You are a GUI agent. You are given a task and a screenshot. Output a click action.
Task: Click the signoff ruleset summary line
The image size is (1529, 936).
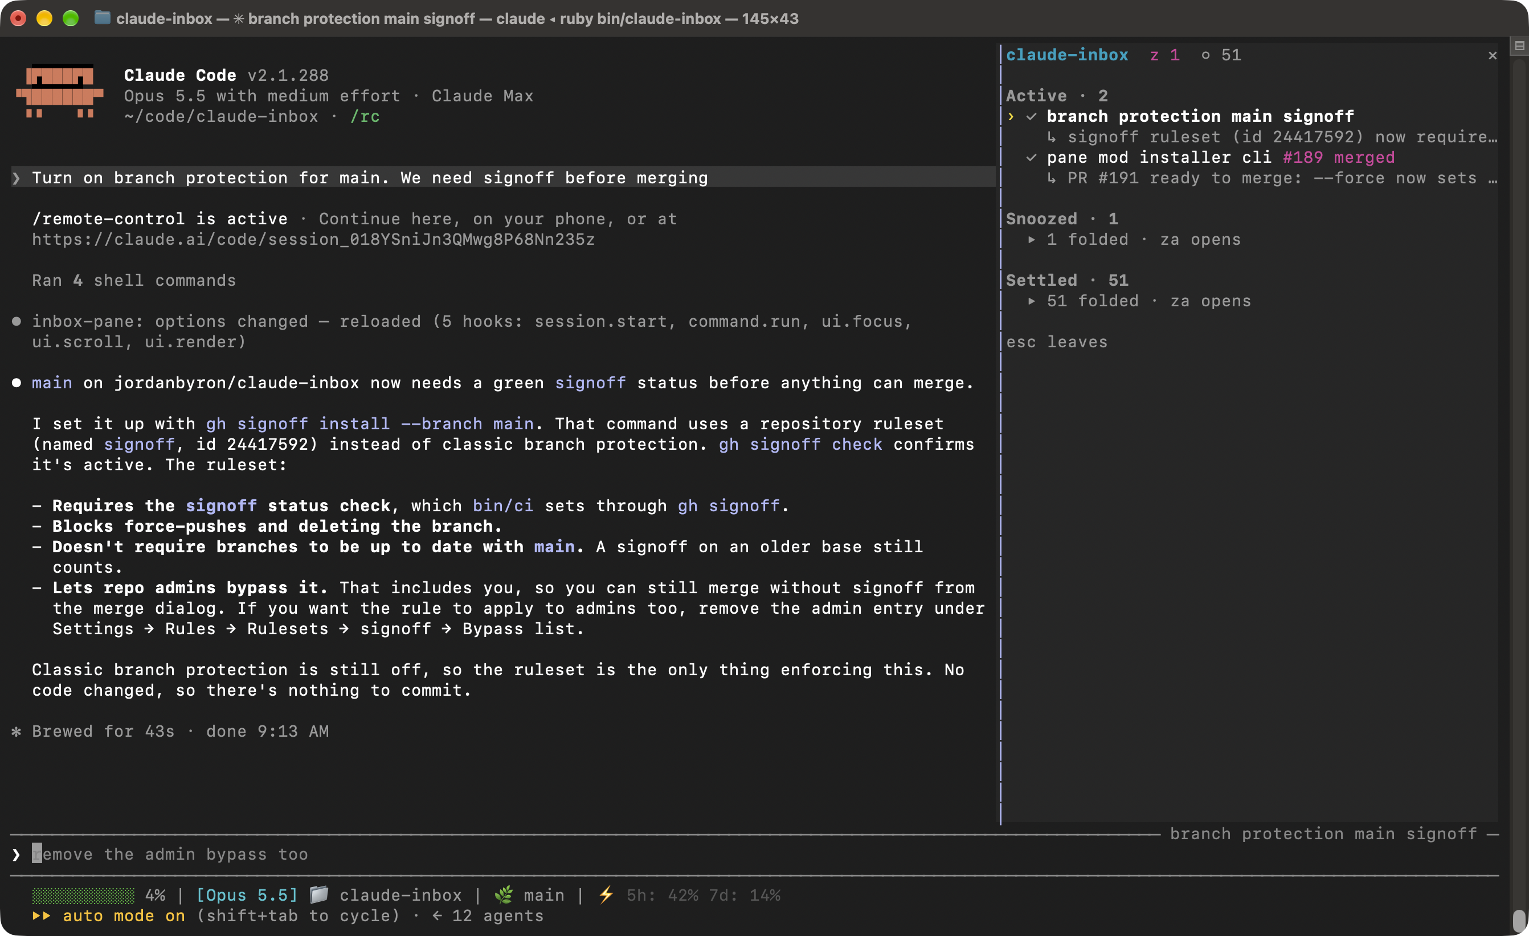click(1272, 137)
